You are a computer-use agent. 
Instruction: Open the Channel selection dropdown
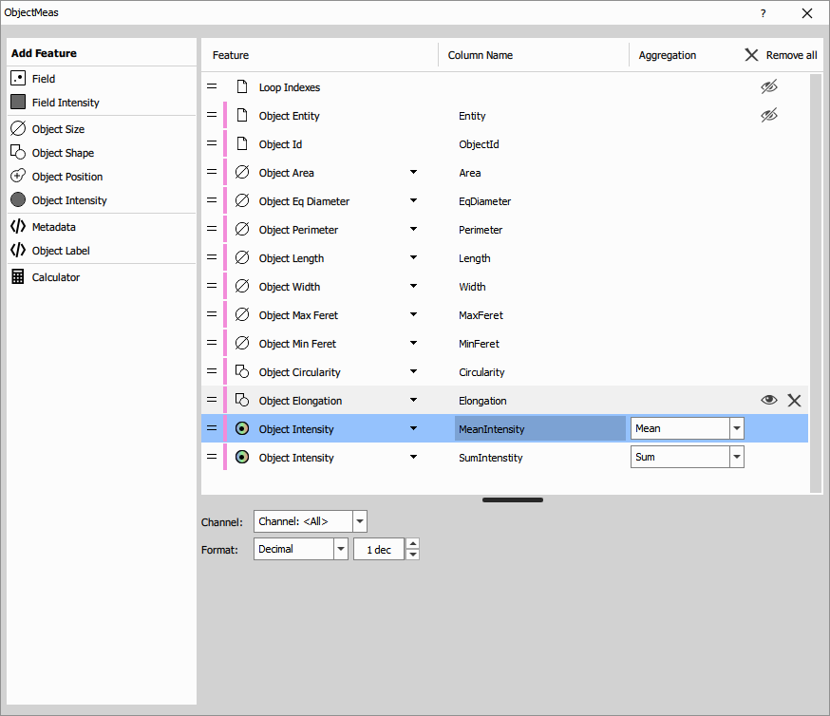359,520
